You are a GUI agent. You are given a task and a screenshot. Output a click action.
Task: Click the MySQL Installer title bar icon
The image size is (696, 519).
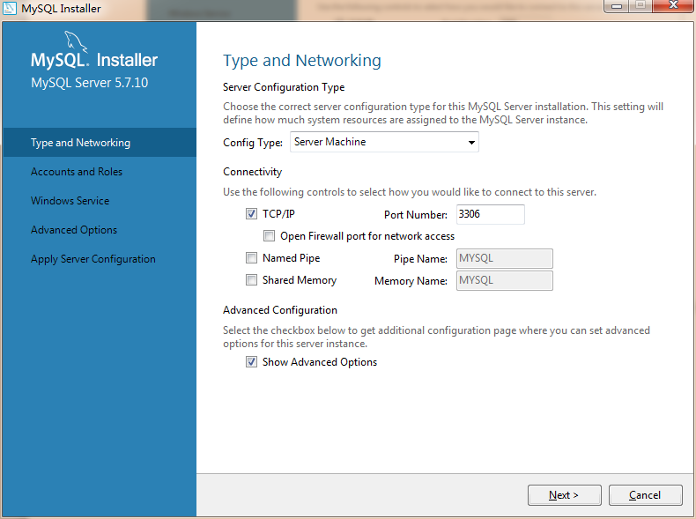[11, 9]
